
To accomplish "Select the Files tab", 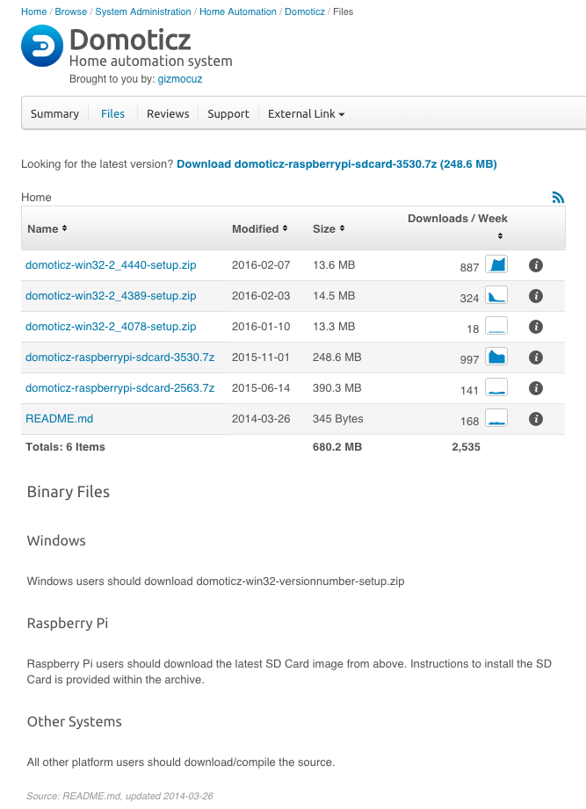I will (113, 113).
